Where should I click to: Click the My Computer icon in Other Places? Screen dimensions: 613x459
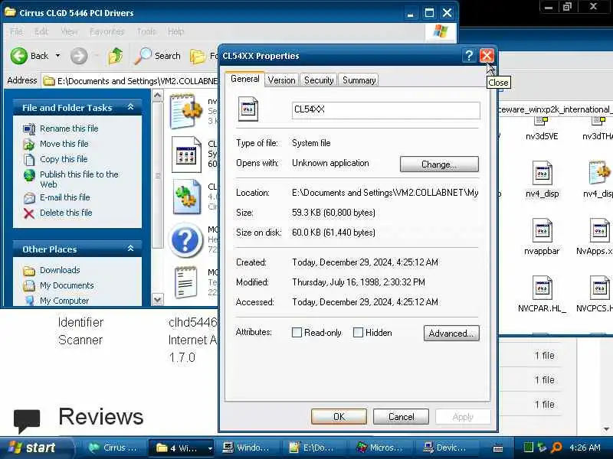tap(29, 301)
